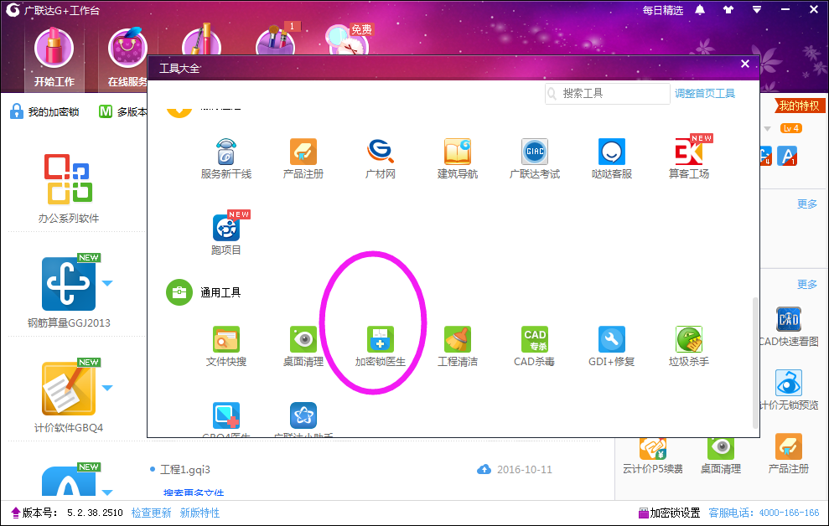Open 桌面清理 in the tools dialog
Viewport: 829px width, 526px height.
(x=303, y=347)
